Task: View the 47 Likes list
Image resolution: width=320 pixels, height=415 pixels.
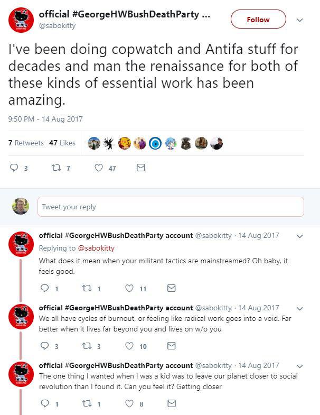Action: click(62, 143)
